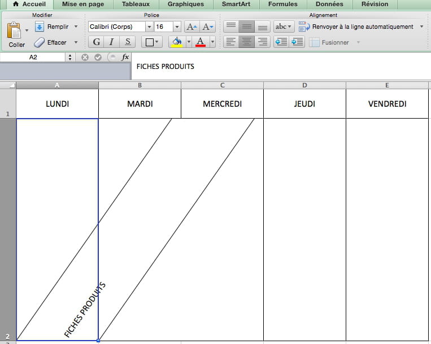Screen dimensions: 431x344
Task: Click the Calibri (Corps) font name field
Action: click(x=116, y=27)
